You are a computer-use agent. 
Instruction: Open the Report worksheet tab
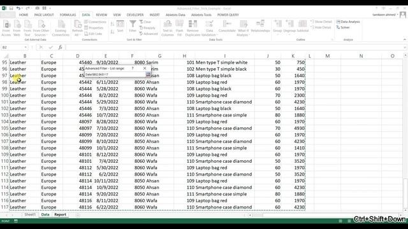(60, 215)
